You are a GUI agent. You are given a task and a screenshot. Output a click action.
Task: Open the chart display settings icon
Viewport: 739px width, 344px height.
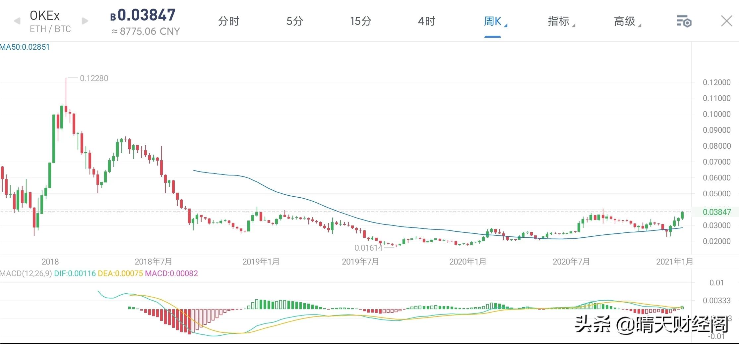(684, 21)
